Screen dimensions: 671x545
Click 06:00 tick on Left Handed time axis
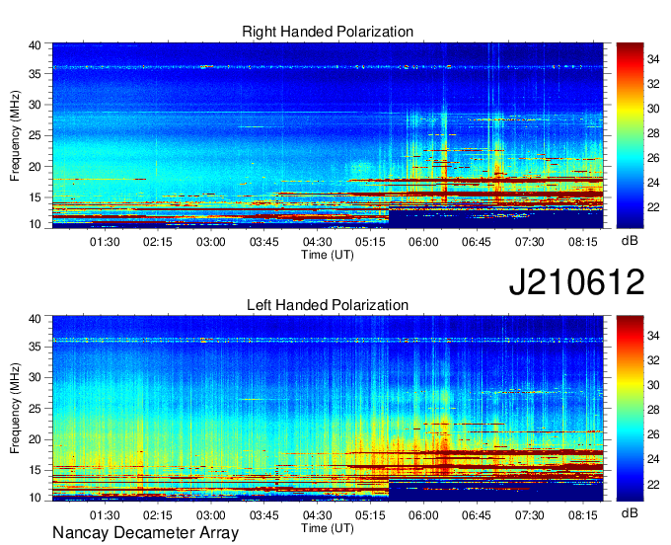coord(423,515)
